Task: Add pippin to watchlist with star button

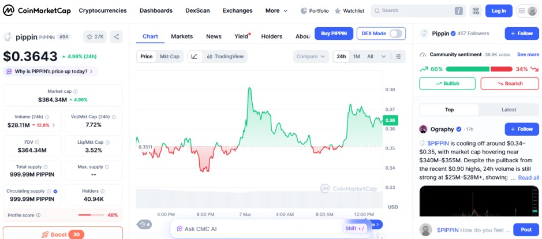Action: click(x=95, y=37)
